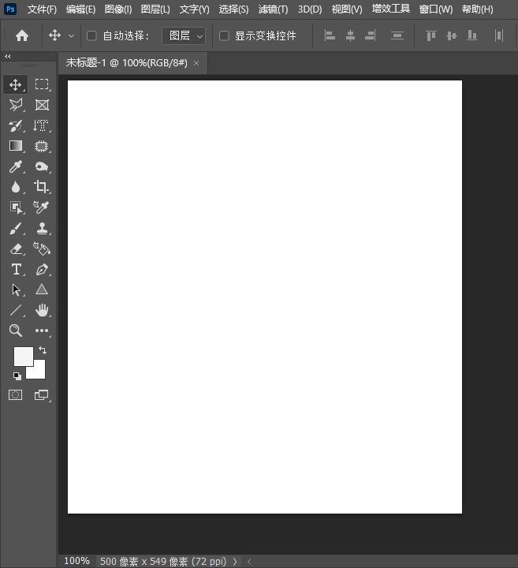Select the Clone Stamp tool

(42, 229)
